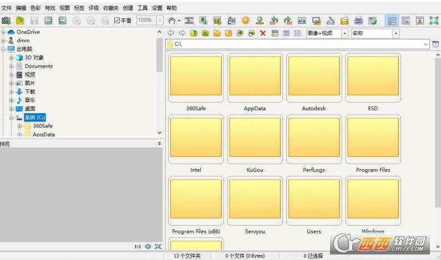Switch to the full screen view icon
The image size is (441, 260).
pyautogui.click(x=434, y=21)
